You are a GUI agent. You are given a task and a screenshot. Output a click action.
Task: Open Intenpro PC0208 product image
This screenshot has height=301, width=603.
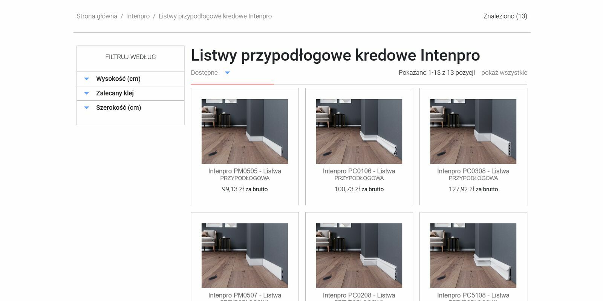coord(359,256)
